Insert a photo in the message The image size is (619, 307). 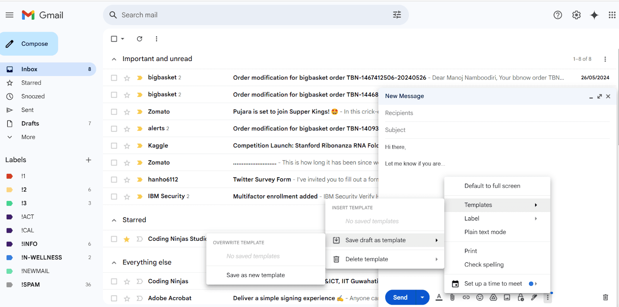click(x=507, y=297)
